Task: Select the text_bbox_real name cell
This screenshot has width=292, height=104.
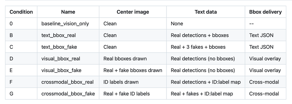Action: [68, 35]
